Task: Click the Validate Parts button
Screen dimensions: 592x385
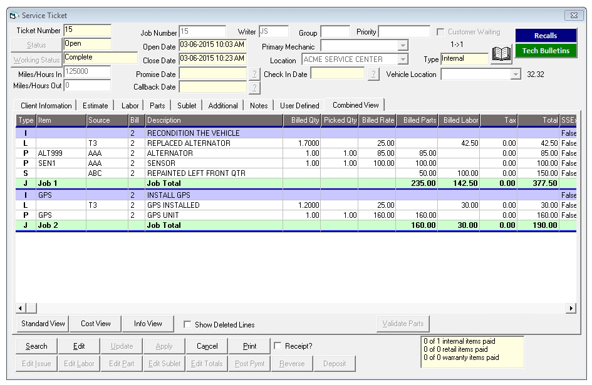Action: pyautogui.click(x=403, y=324)
